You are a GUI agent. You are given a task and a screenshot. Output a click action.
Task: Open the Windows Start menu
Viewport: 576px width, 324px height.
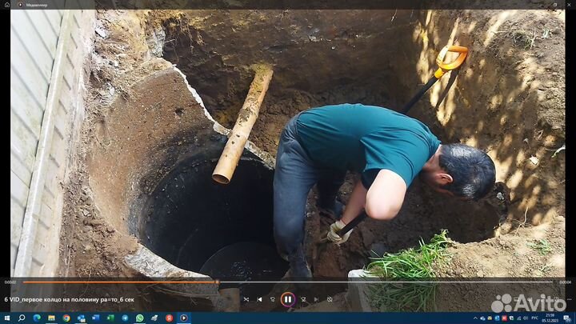coord(6,318)
